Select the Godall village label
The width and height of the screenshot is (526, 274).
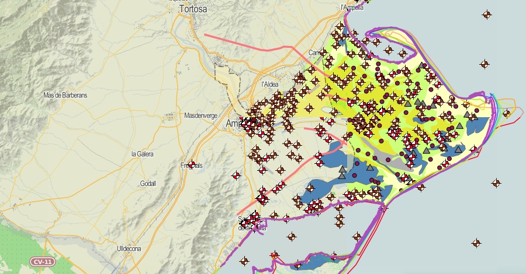coord(148,183)
